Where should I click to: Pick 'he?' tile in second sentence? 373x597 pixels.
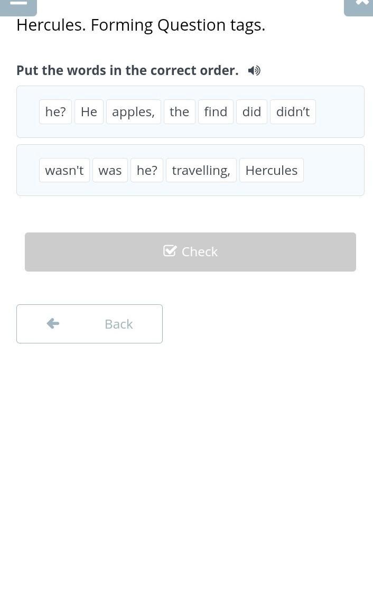pyautogui.click(x=147, y=170)
